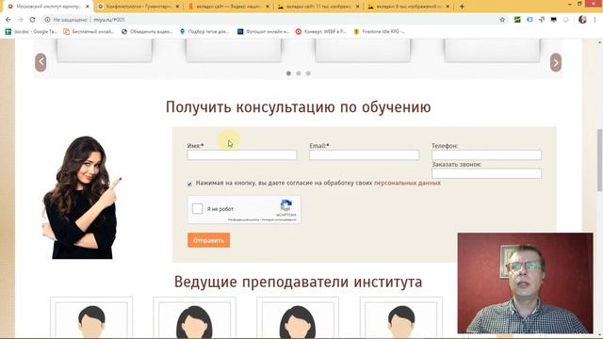Bookmark this page with the star icon
This screenshot has height=339, width=603.
[502, 20]
